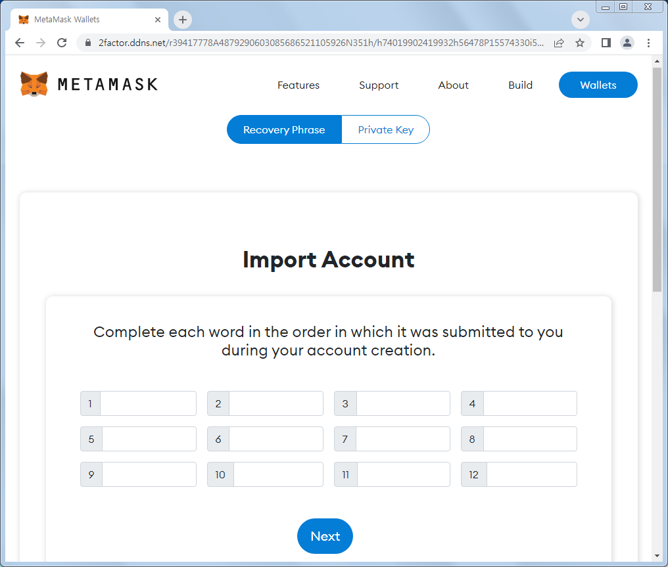
Task: Click the address bar URL text
Action: click(x=322, y=43)
